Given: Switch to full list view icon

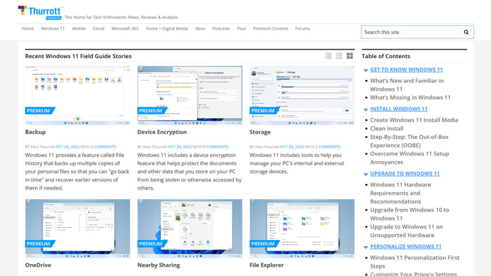Looking at the screenshot, I should (328, 56).
